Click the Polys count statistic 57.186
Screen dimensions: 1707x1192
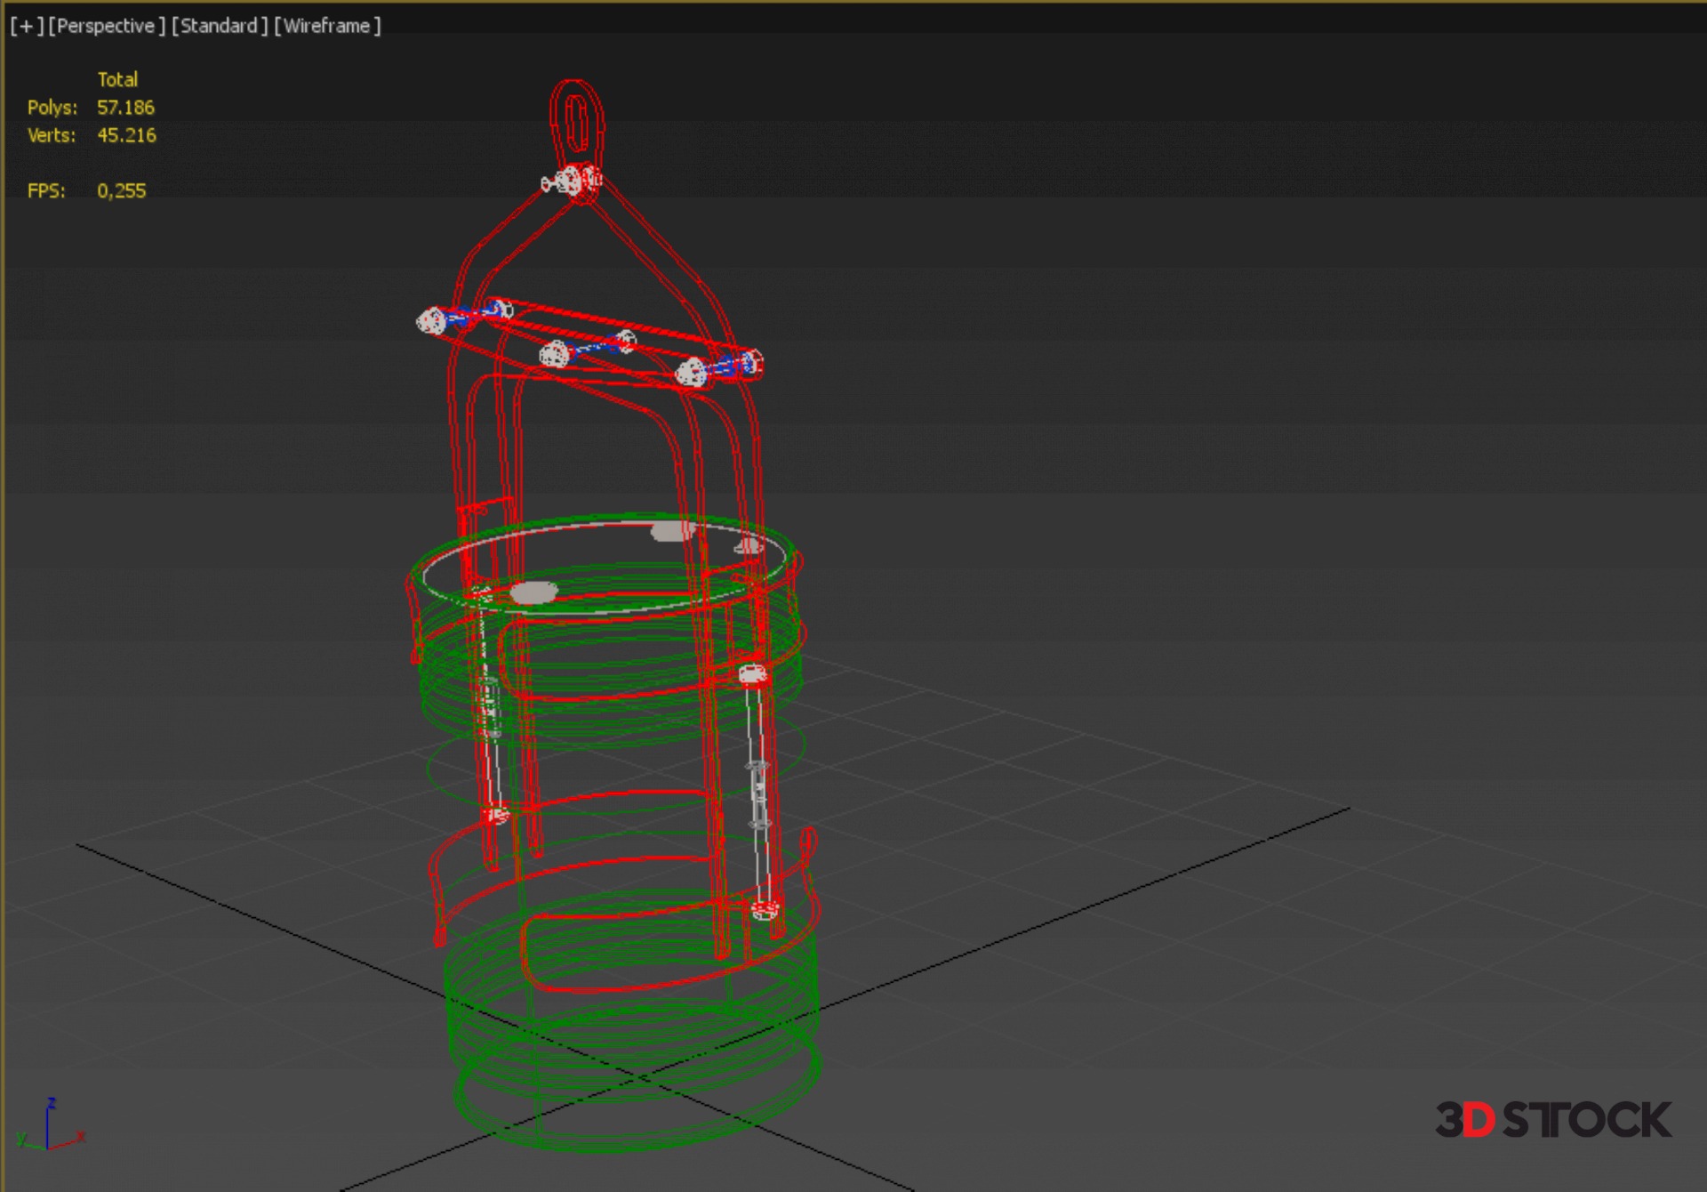125,108
